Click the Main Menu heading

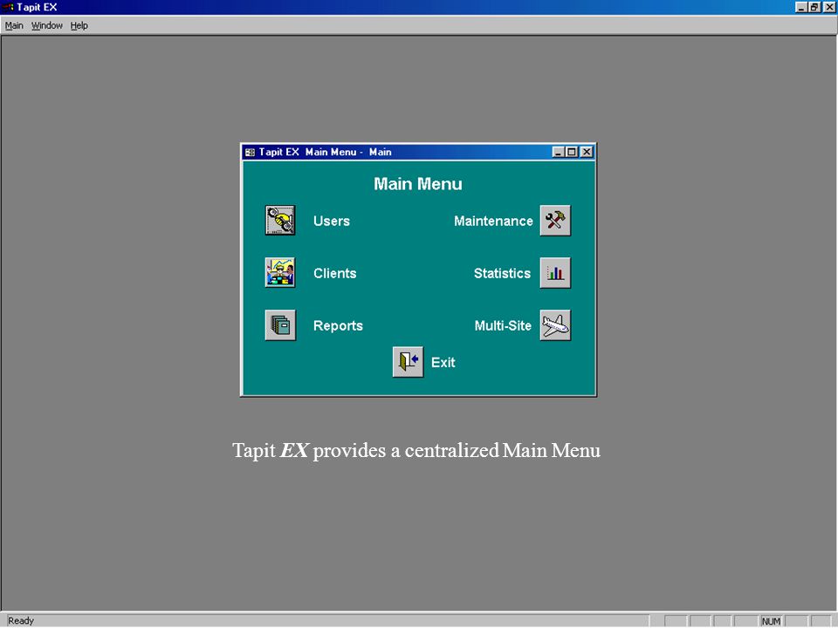coord(418,184)
